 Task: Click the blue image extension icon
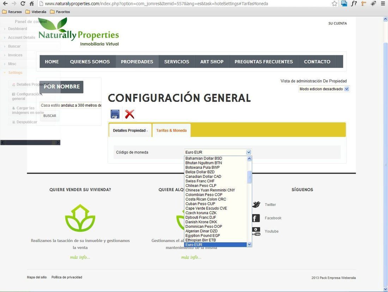click(x=344, y=4)
